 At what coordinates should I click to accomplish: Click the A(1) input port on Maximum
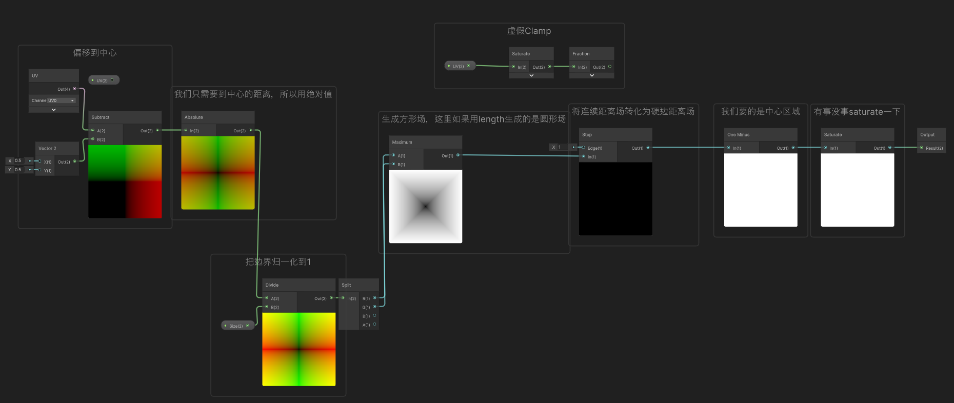click(x=393, y=155)
